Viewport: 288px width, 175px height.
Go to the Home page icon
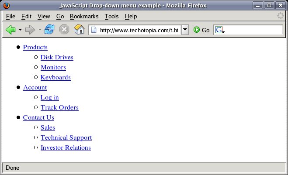(79, 30)
